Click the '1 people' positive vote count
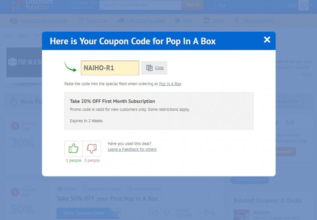Image resolution: width=317 pixels, height=220 pixels. 73,161
